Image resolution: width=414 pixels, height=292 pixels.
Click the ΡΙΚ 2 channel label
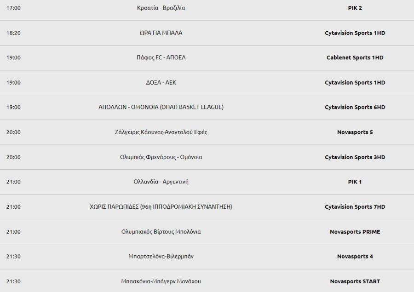355,8
